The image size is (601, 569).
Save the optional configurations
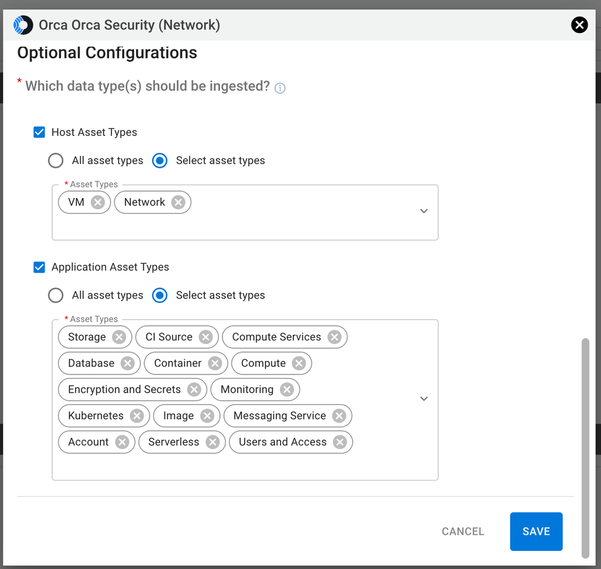536,531
